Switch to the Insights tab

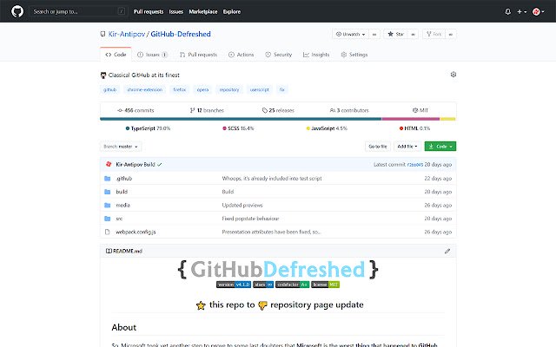(x=316, y=55)
